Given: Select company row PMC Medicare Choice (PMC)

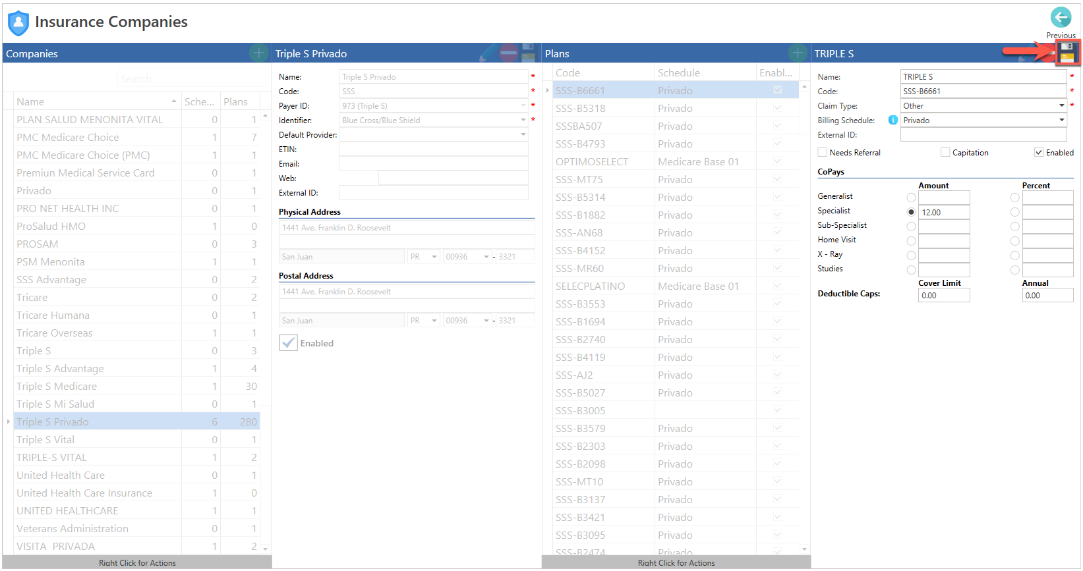Looking at the screenshot, I should tap(136, 155).
